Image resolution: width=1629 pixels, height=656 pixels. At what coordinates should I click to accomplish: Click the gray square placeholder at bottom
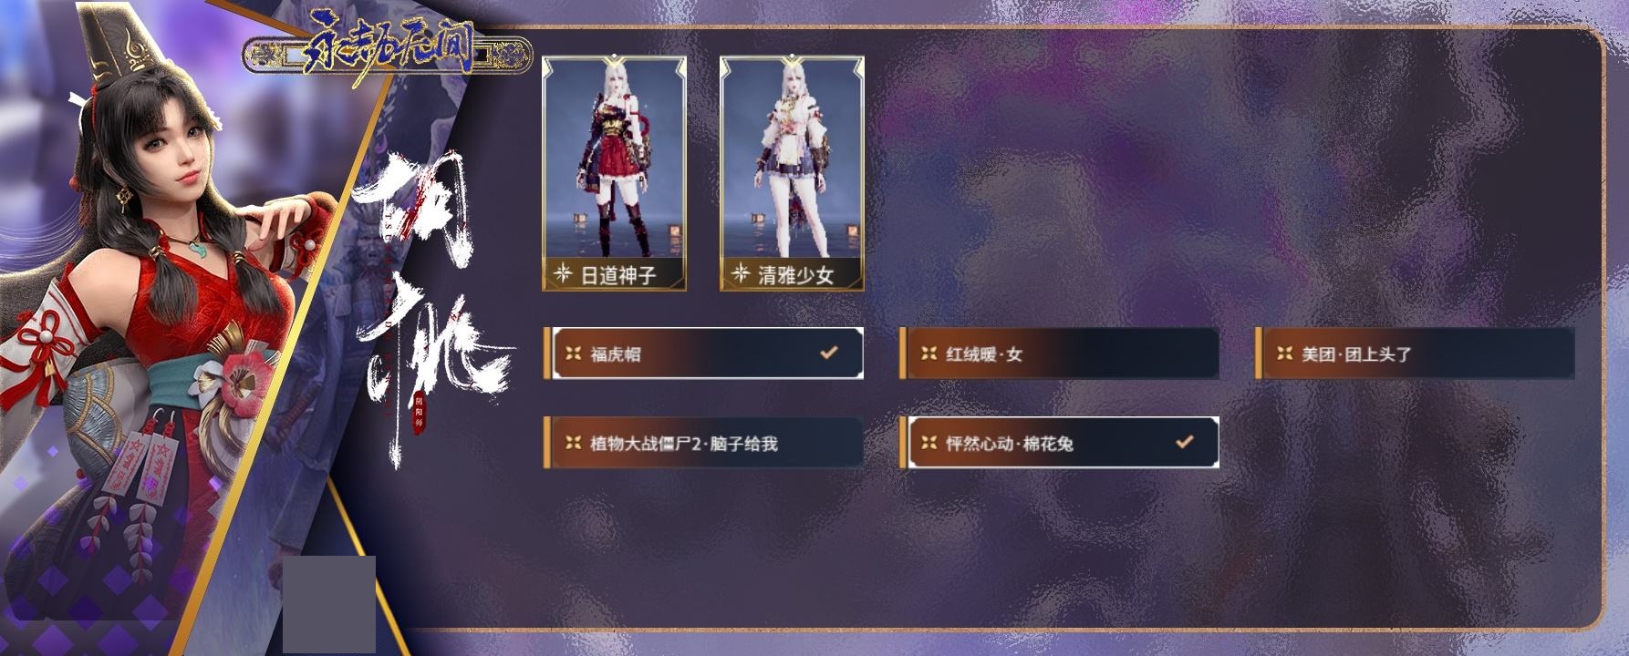(329, 604)
